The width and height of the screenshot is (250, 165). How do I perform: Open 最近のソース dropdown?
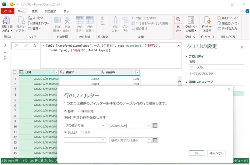[x=228, y=23]
